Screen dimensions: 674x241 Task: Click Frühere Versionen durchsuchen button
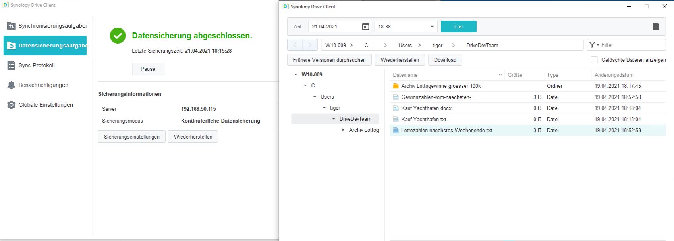329,60
